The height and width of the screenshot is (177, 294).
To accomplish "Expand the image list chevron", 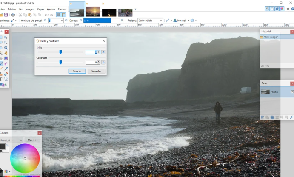I will 135,9.
